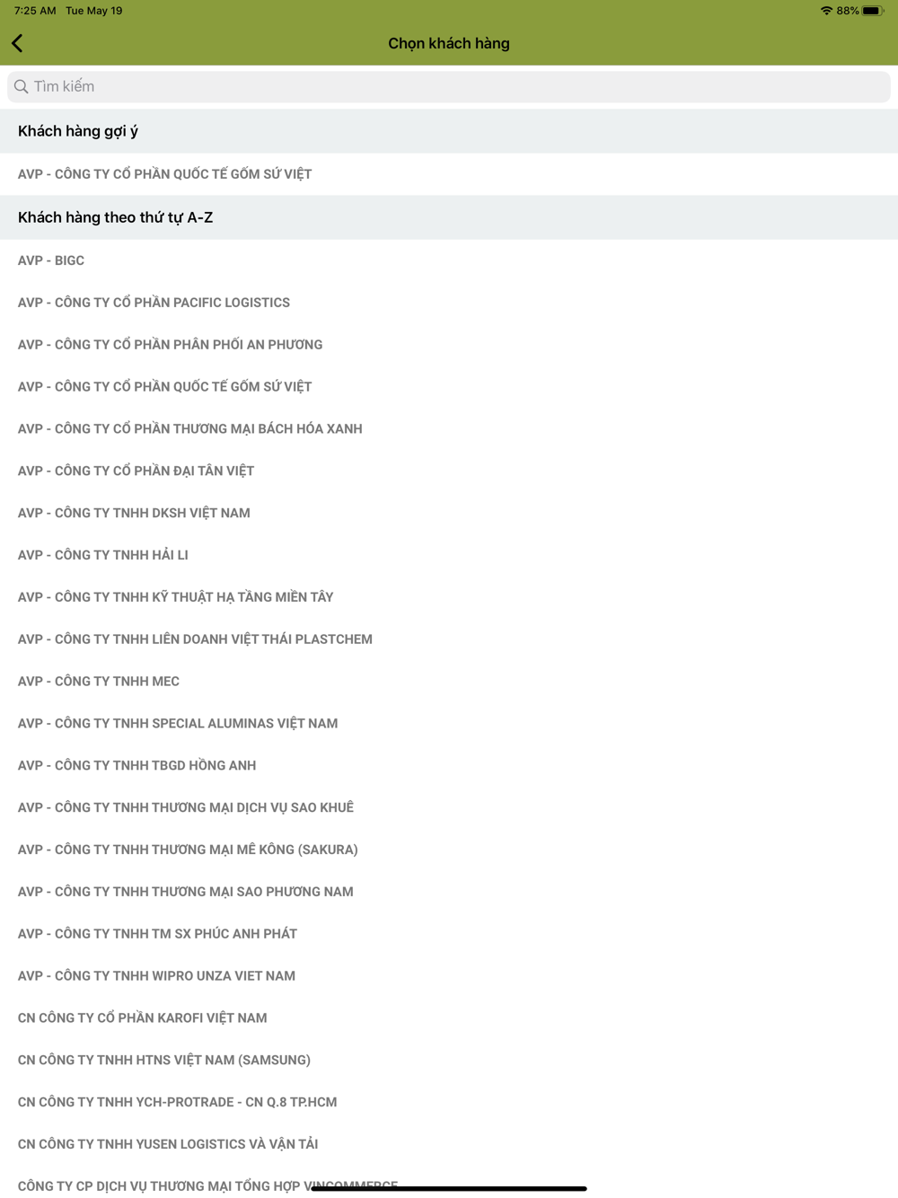Screen dimensions: 898x1198
Task: Tap Khách hàng theo thứ tự A-Z header
Action: coord(449,217)
